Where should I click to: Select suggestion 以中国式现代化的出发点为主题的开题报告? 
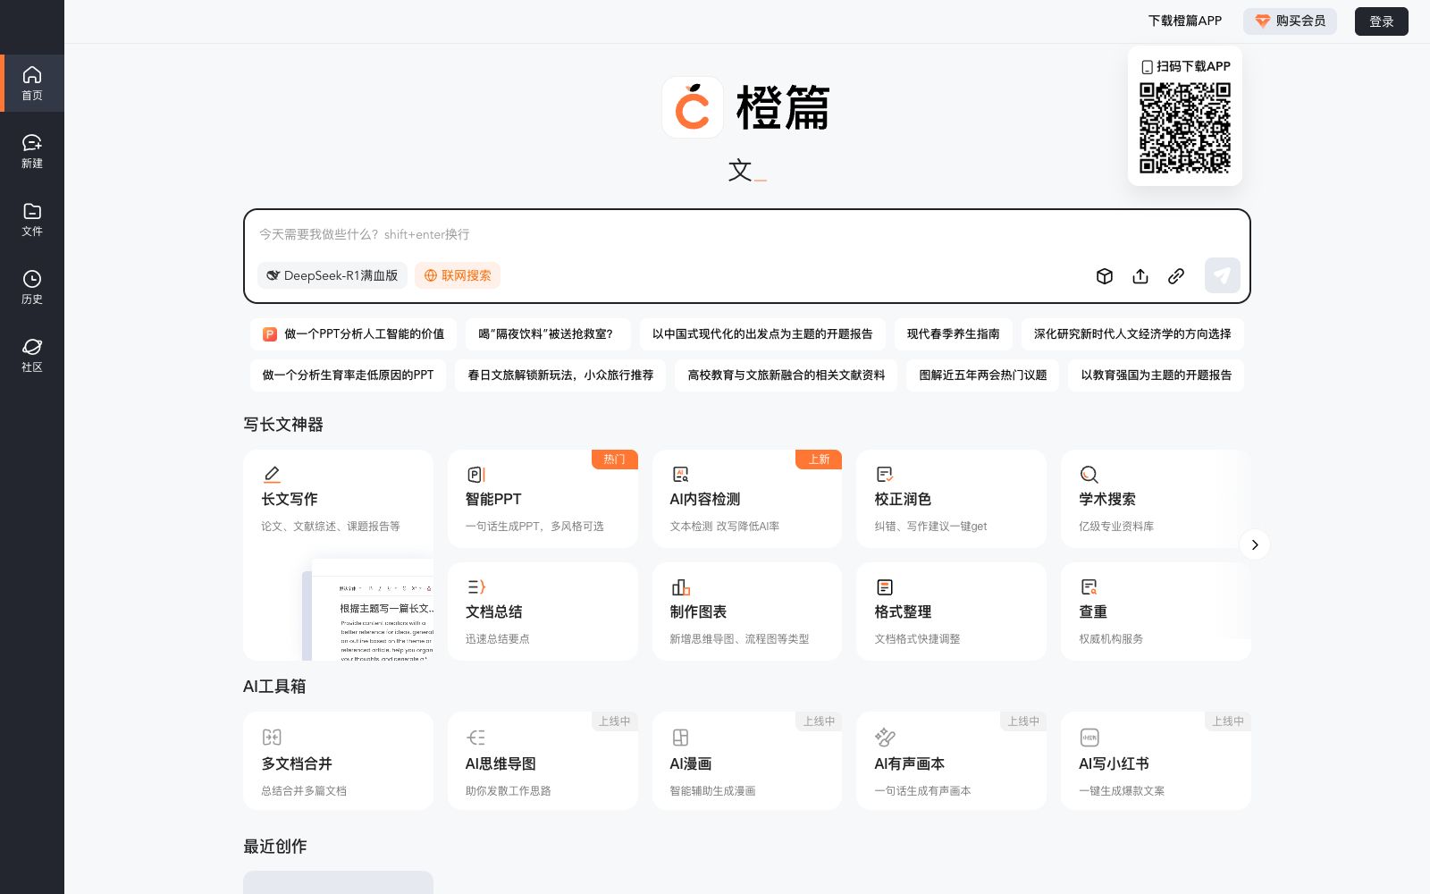click(x=762, y=333)
